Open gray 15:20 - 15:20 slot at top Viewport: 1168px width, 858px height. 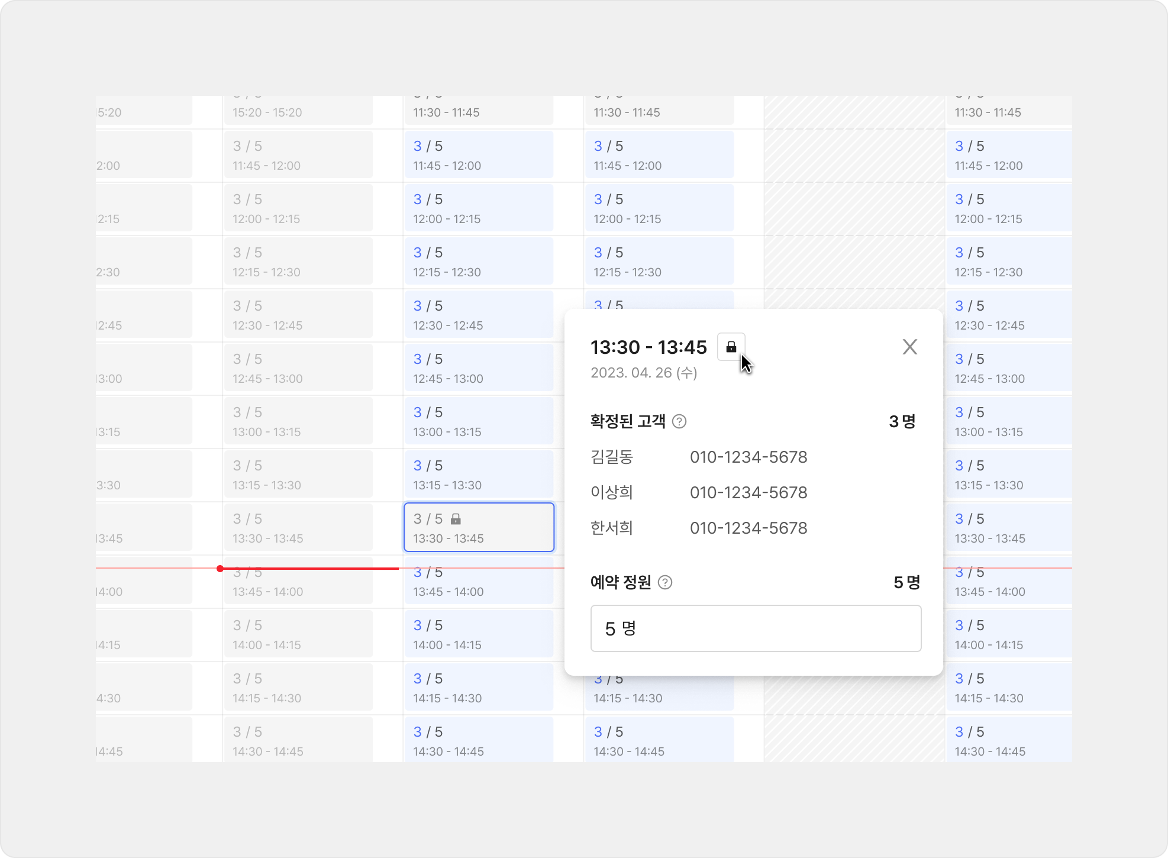pos(298,110)
